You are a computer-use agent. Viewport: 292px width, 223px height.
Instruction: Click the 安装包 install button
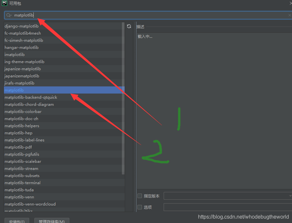coord(17,221)
